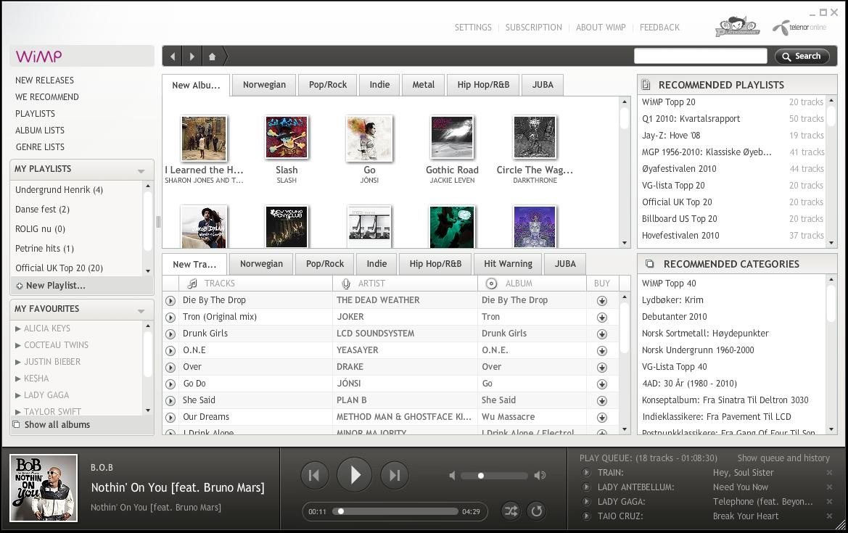Click the Home icon in navigation bar
This screenshot has width=848, height=533.
212,57
